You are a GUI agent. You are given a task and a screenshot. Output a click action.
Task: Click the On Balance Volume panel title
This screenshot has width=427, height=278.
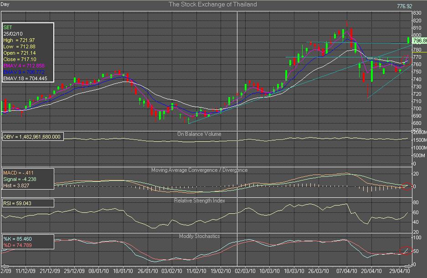tap(199, 134)
